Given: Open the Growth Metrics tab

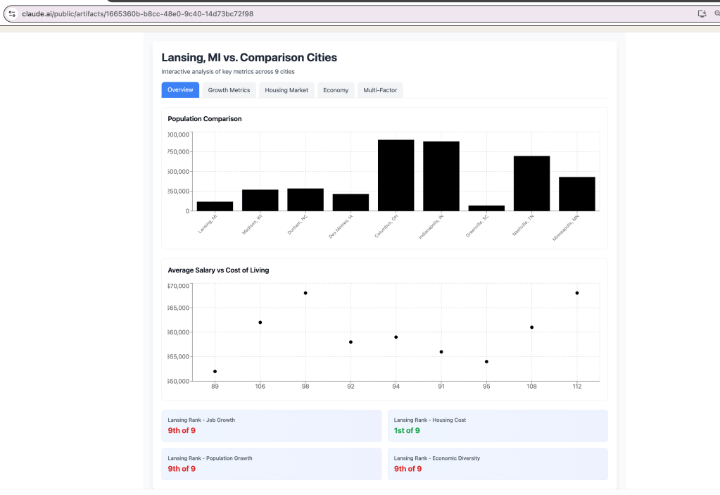Looking at the screenshot, I should (229, 90).
